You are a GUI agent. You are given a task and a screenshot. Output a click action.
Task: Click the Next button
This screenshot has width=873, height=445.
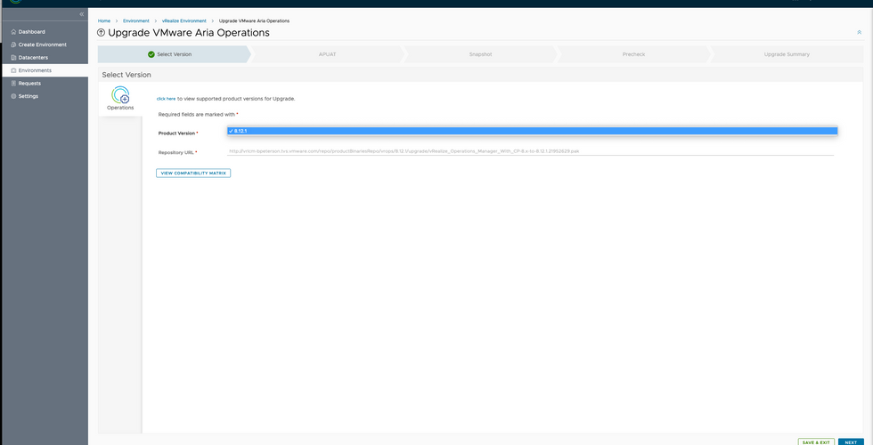851,442
